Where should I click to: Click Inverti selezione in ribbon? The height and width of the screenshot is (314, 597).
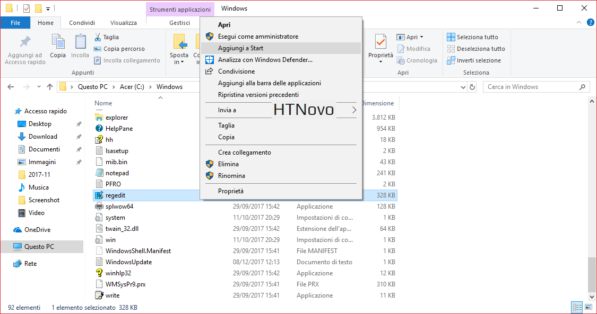coord(474,60)
